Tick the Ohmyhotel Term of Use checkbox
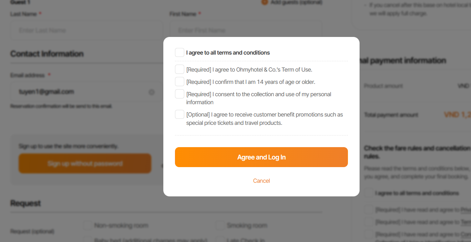Viewport: 471px width, 242px height. click(x=180, y=69)
